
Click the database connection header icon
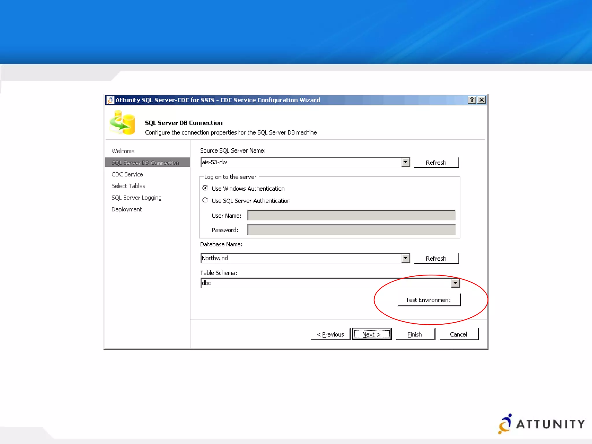pos(123,123)
